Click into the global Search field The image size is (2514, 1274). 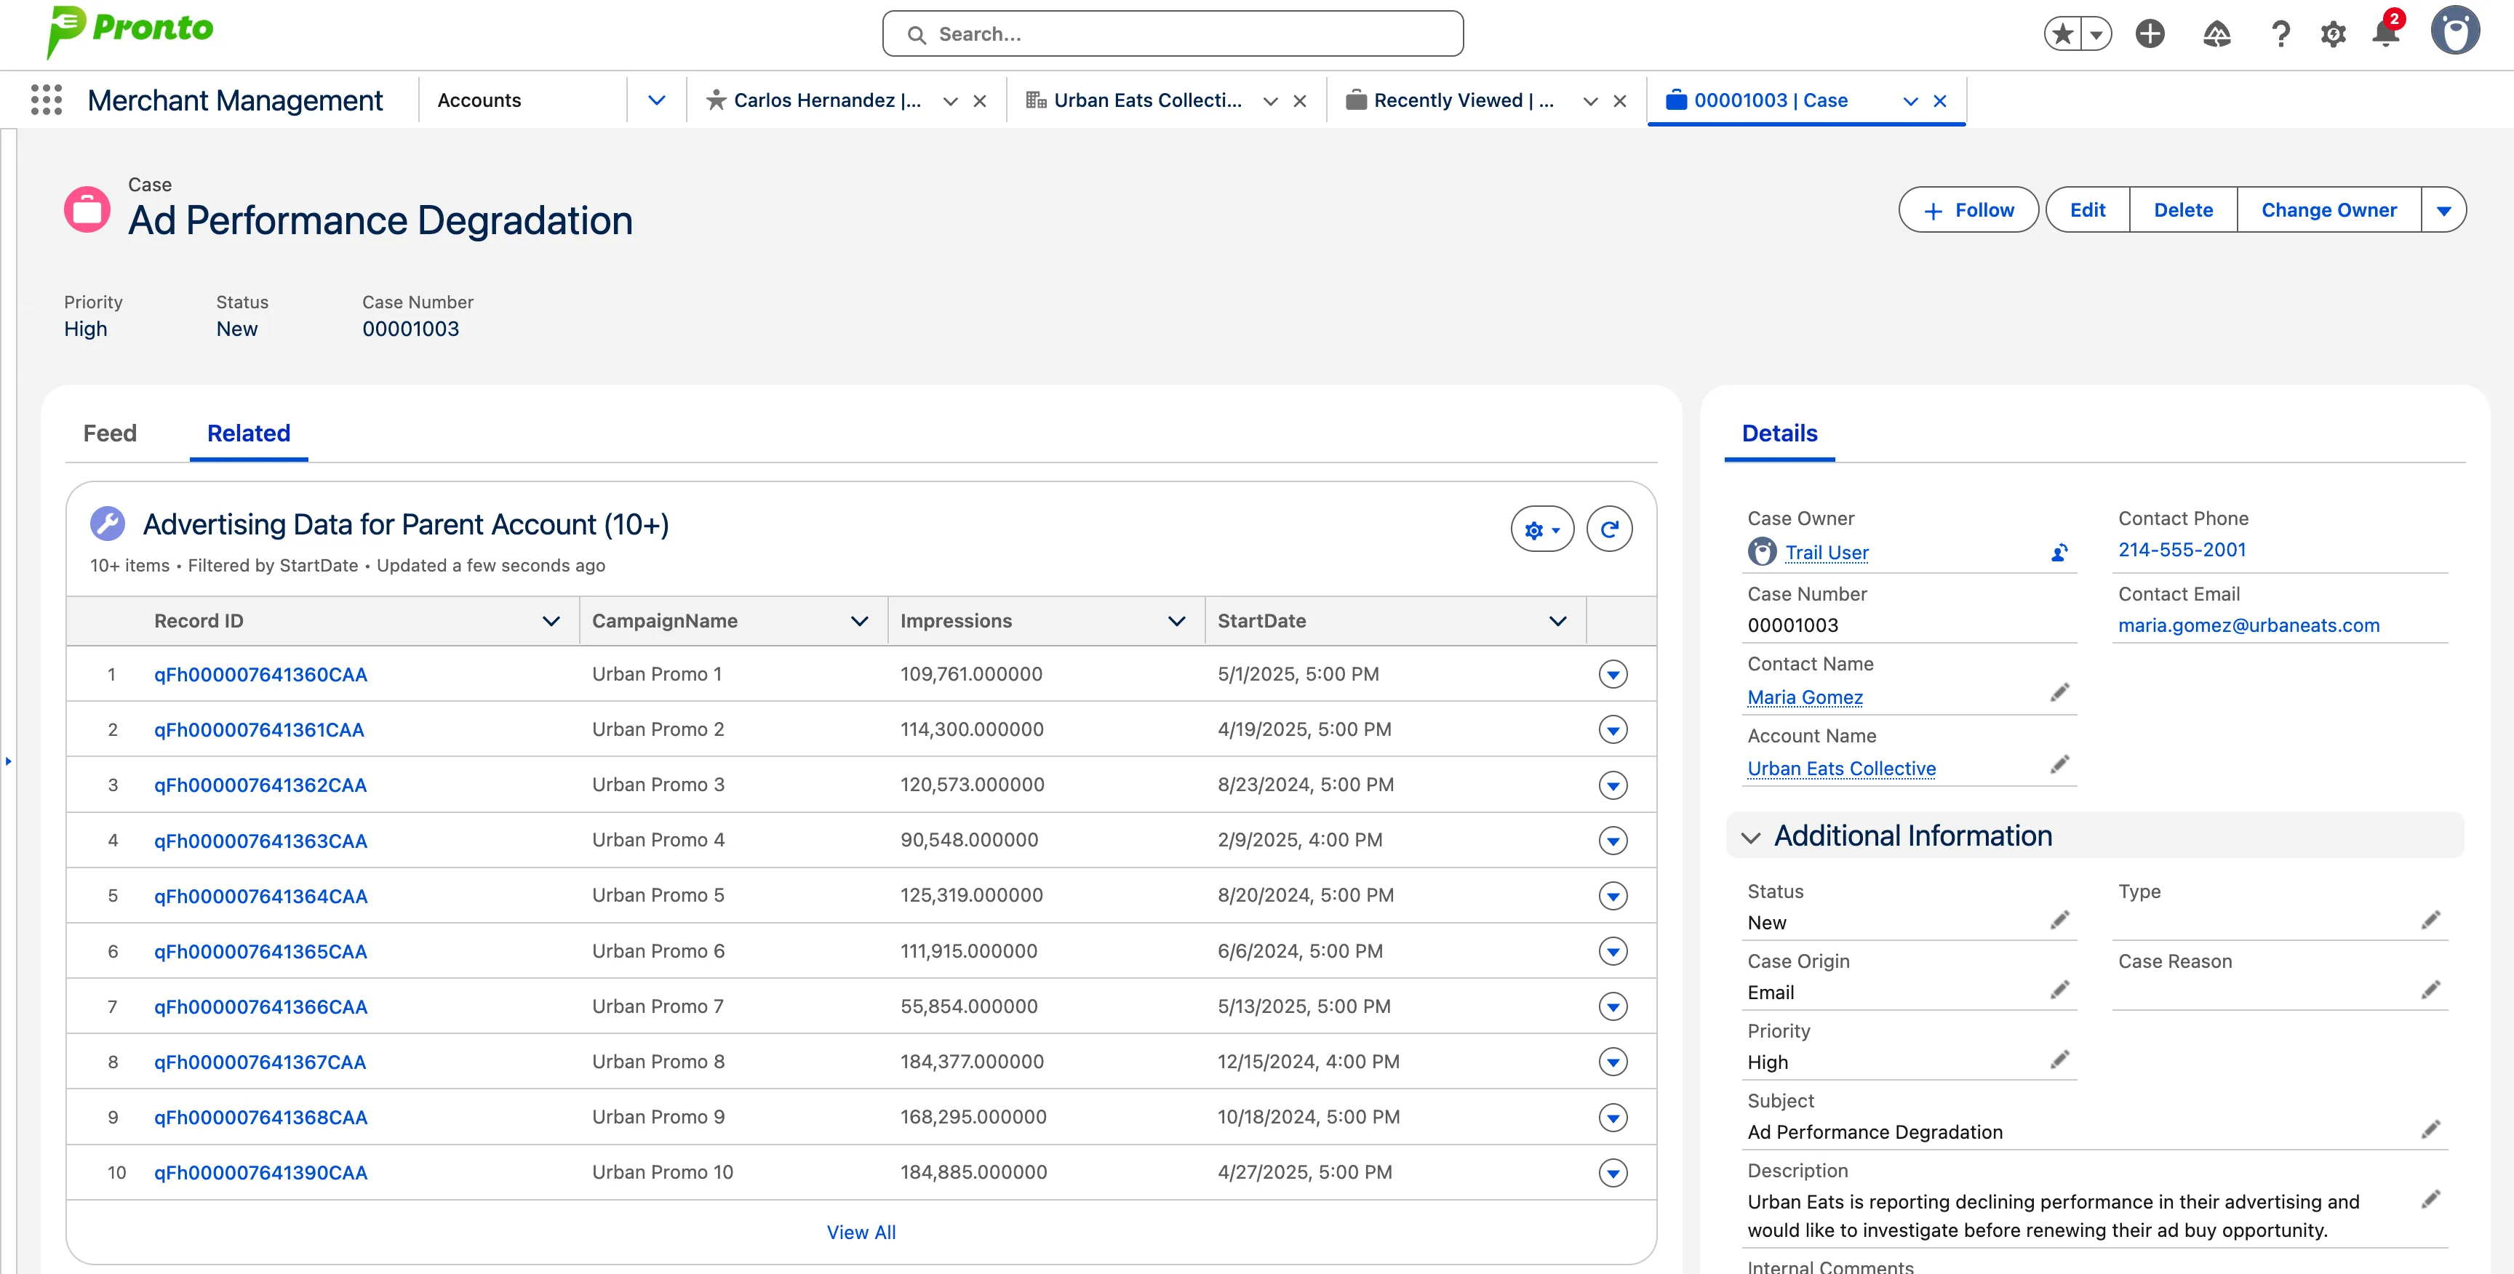tap(1171, 34)
